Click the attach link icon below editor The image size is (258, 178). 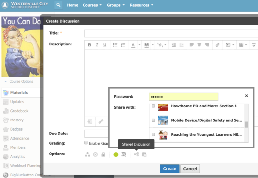pos(101,121)
